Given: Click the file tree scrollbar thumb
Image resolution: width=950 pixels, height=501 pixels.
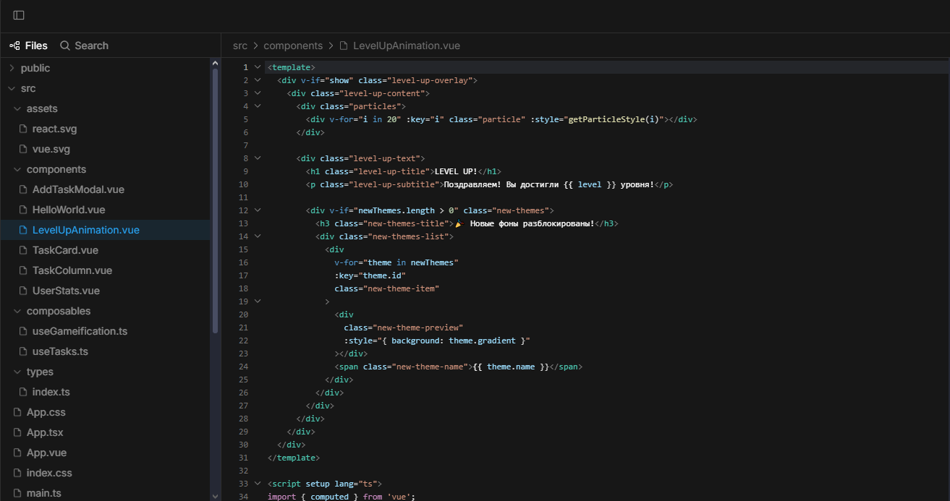Looking at the screenshot, I should pos(215,201).
